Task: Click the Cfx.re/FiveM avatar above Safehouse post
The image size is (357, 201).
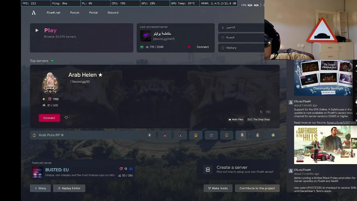Action: click(291, 102)
